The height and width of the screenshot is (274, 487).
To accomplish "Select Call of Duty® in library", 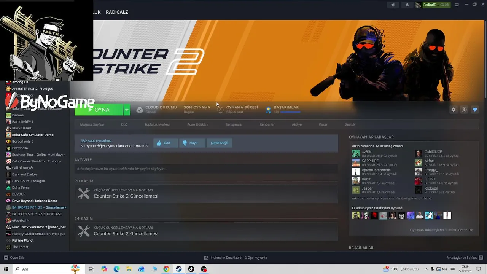I will [x=22, y=168].
